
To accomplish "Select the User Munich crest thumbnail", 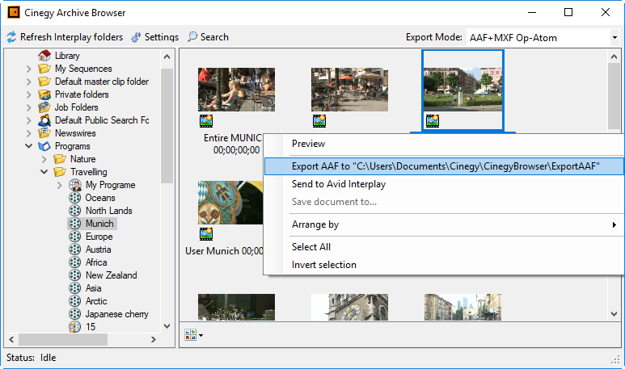I will [x=230, y=203].
